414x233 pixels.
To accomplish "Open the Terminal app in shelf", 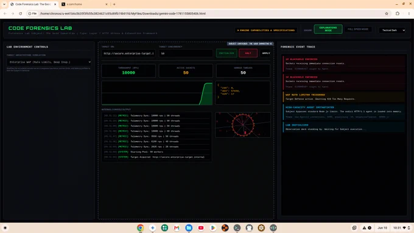I will coord(237,228).
